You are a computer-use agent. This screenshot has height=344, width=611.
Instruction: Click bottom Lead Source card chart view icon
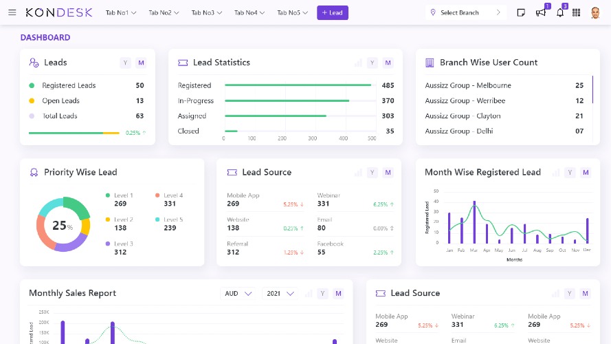tap(555, 293)
